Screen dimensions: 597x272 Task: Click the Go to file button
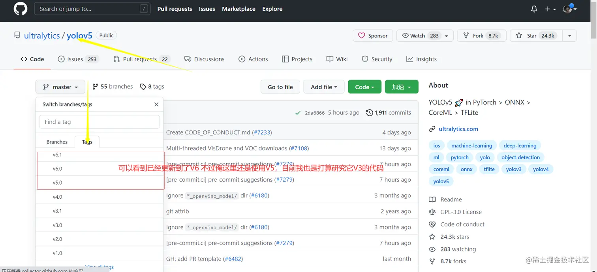click(280, 87)
